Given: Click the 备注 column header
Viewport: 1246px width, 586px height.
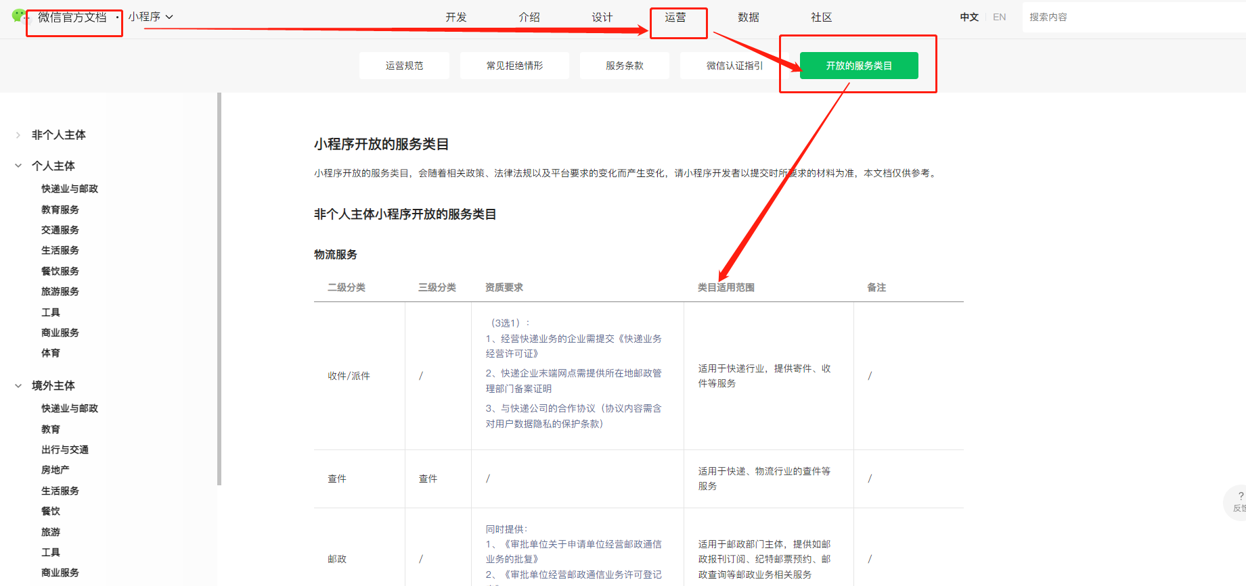Looking at the screenshot, I should (x=876, y=287).
